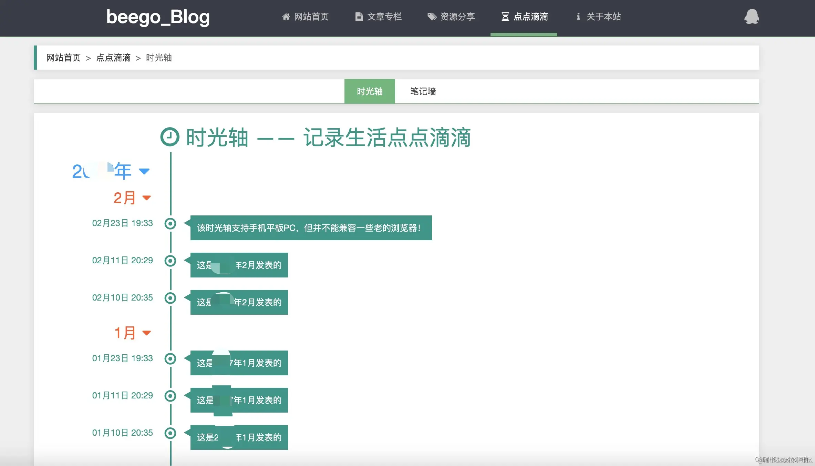
Task: Open the 关于本站 nav item
Action: (x=599, y=17)
